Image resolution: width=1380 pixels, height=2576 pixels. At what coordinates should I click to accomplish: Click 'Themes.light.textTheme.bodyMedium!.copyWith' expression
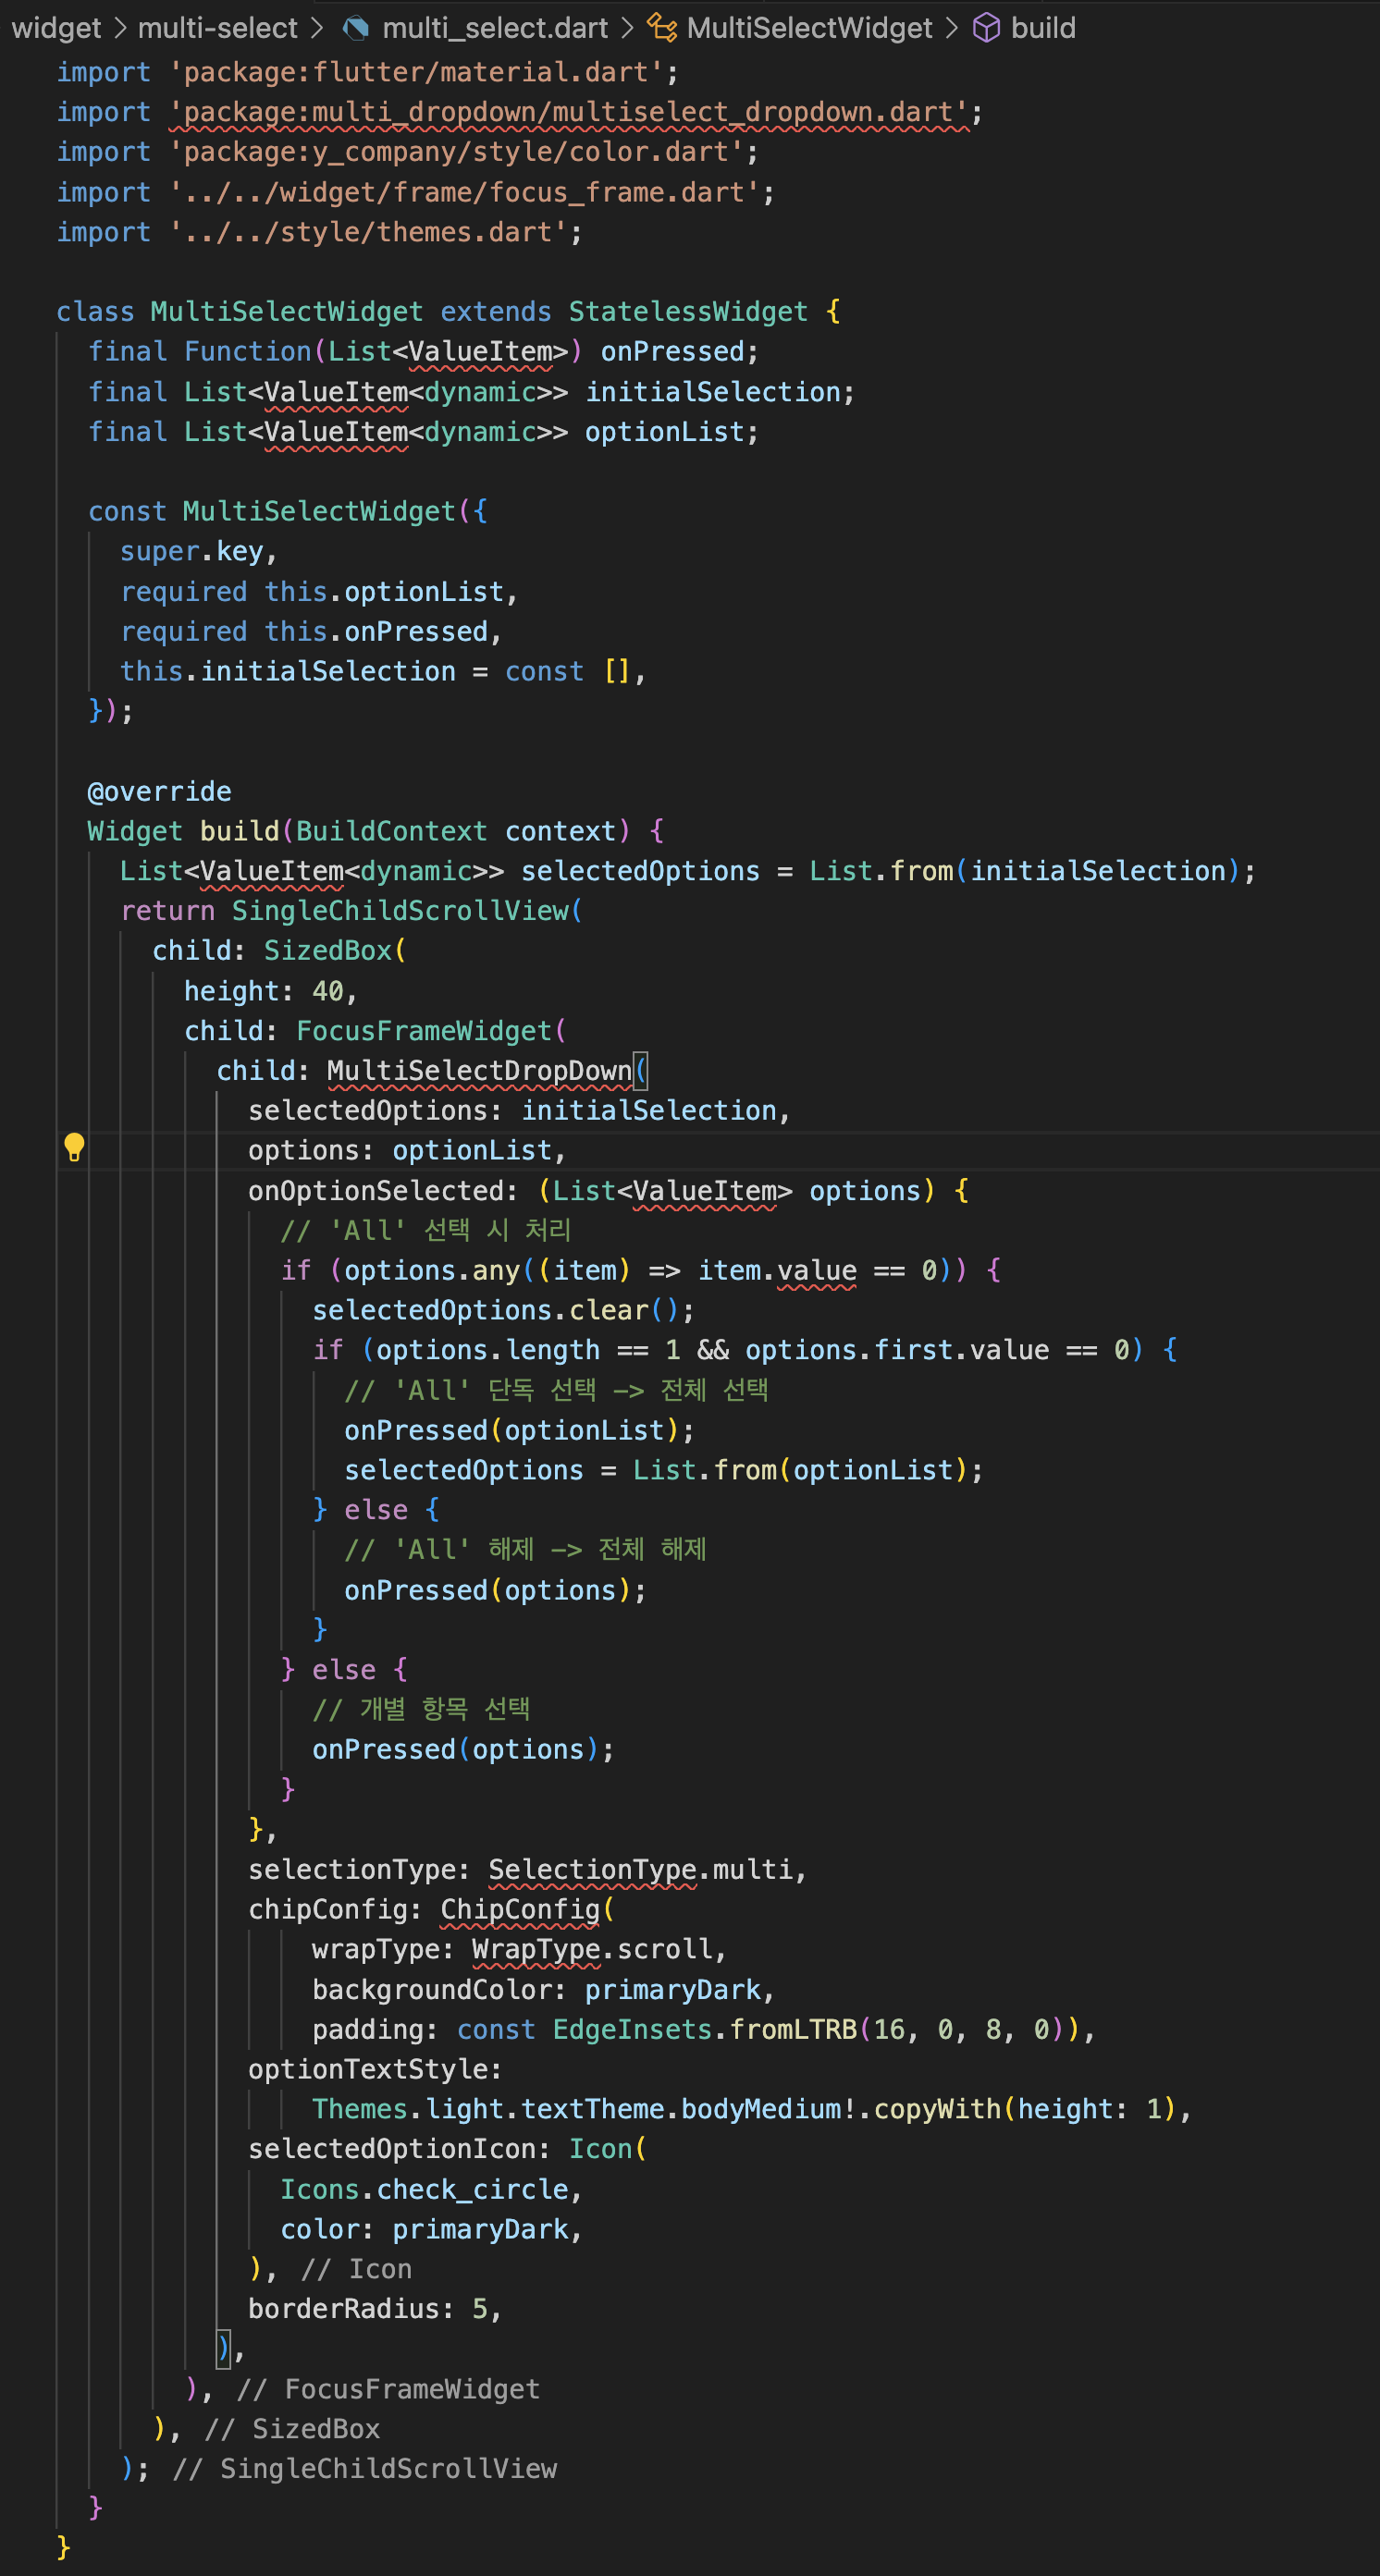pos(656,2109)
